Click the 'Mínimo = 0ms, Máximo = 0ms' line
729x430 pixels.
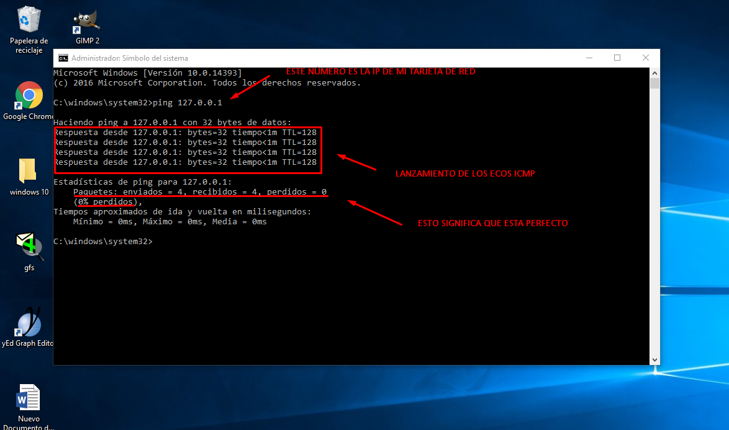pos(170,222)
